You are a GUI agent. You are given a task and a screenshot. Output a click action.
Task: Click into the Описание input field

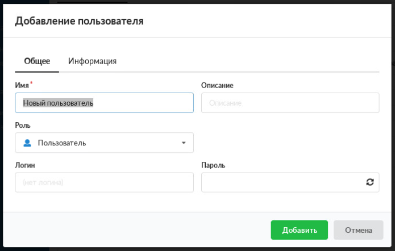[x=290, y=103]
